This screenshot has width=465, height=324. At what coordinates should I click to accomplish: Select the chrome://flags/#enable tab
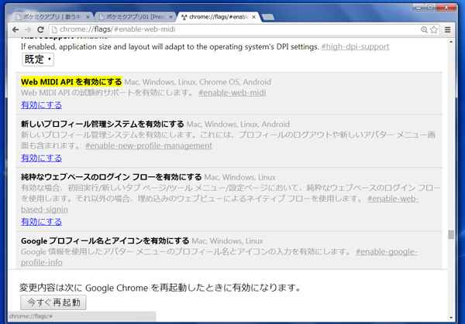click(x=219, y=17)
